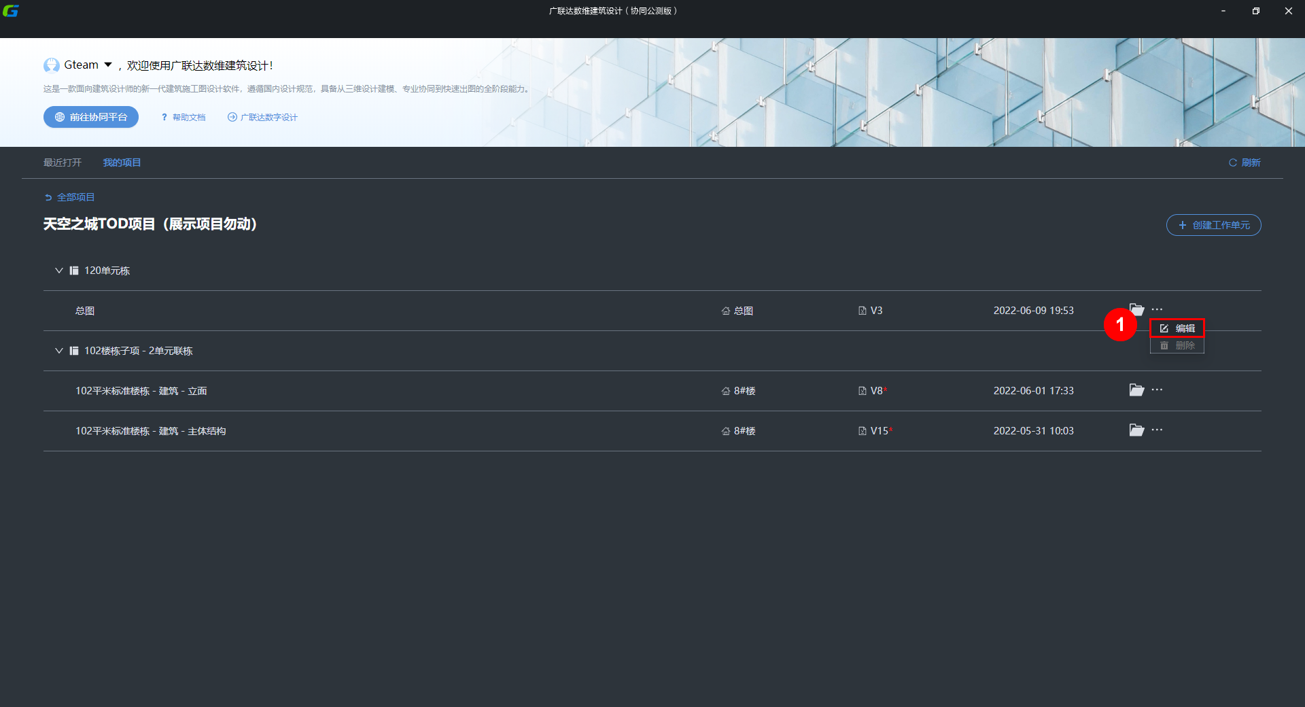Click date 2022-06-09 19:53

coord(1034,311)
